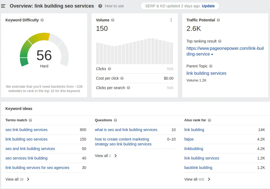Image resolution: width=270 pixels, height=189 pixels.
Task: Click the Volume value 150
Action: (102, 28)
